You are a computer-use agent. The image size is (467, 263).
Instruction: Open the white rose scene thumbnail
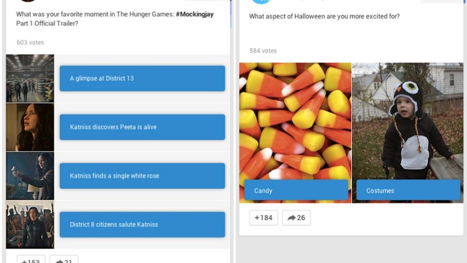click(30, 176)
